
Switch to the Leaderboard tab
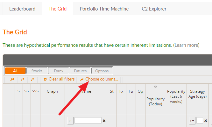click(x=22, y=9)
